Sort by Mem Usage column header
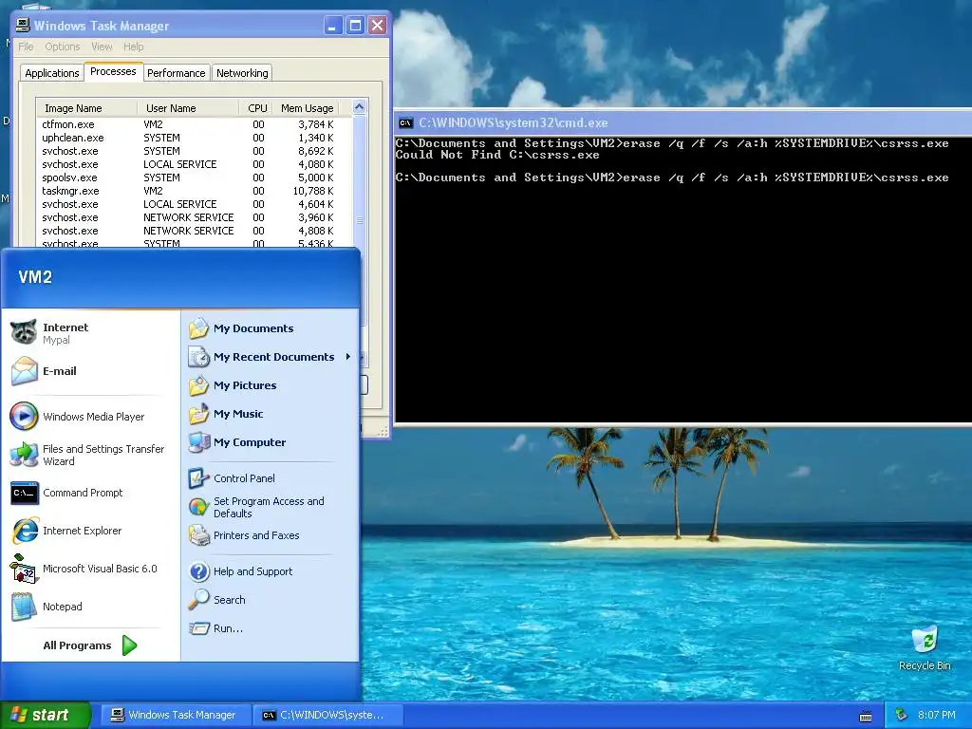This screenshot has width=972, height=729. 307,108
